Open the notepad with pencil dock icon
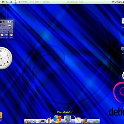 [x=77, y=119]
